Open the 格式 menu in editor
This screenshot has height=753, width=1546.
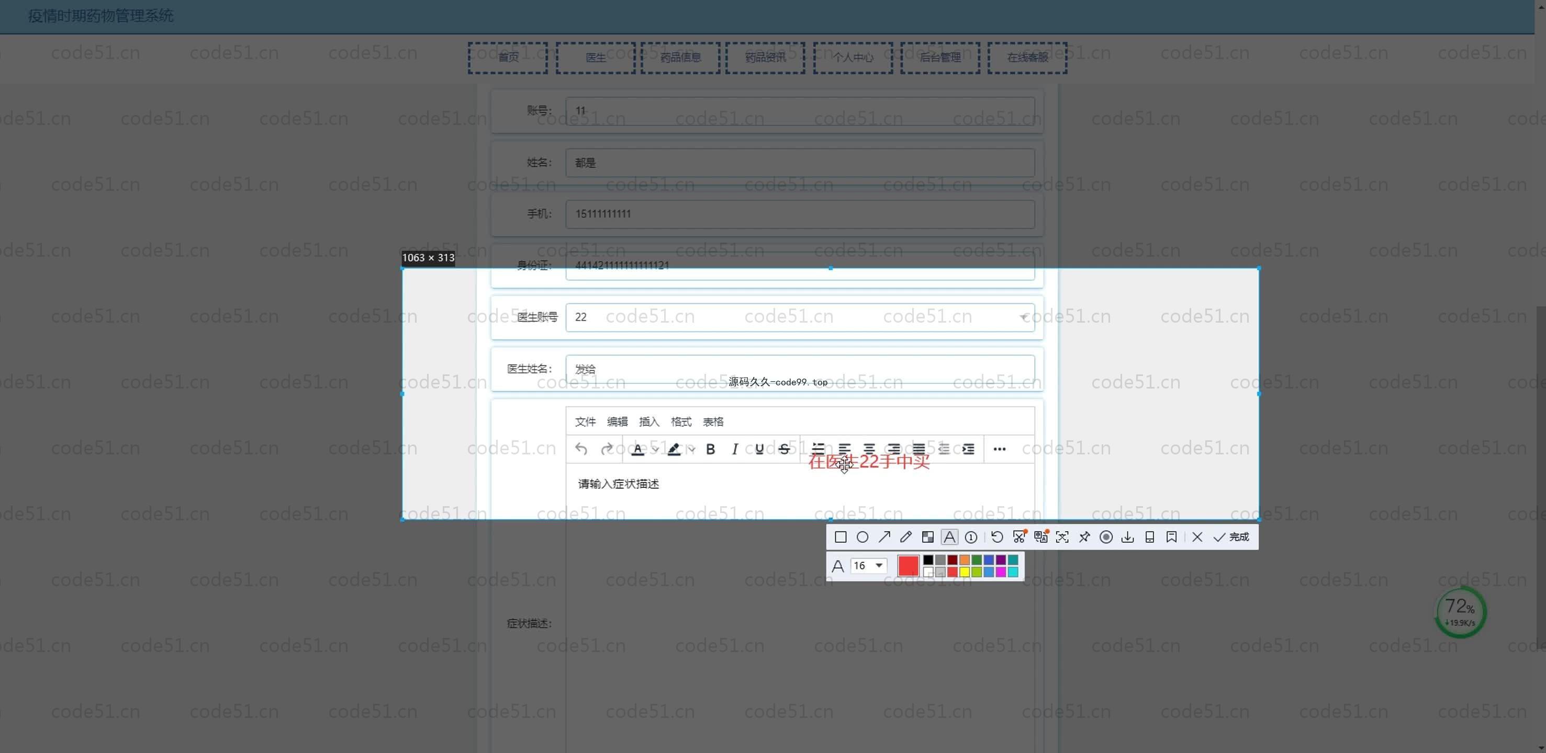[x=681, y=422]
